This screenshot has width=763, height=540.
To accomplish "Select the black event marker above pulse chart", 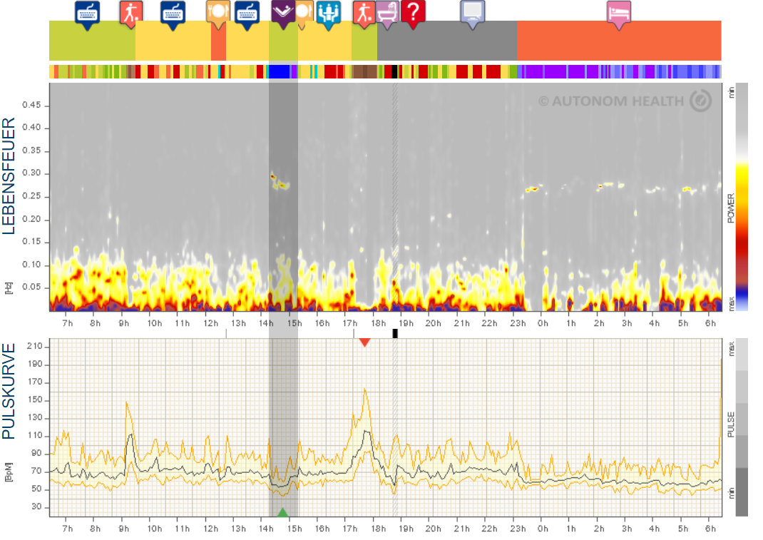I will pos(395,332).
